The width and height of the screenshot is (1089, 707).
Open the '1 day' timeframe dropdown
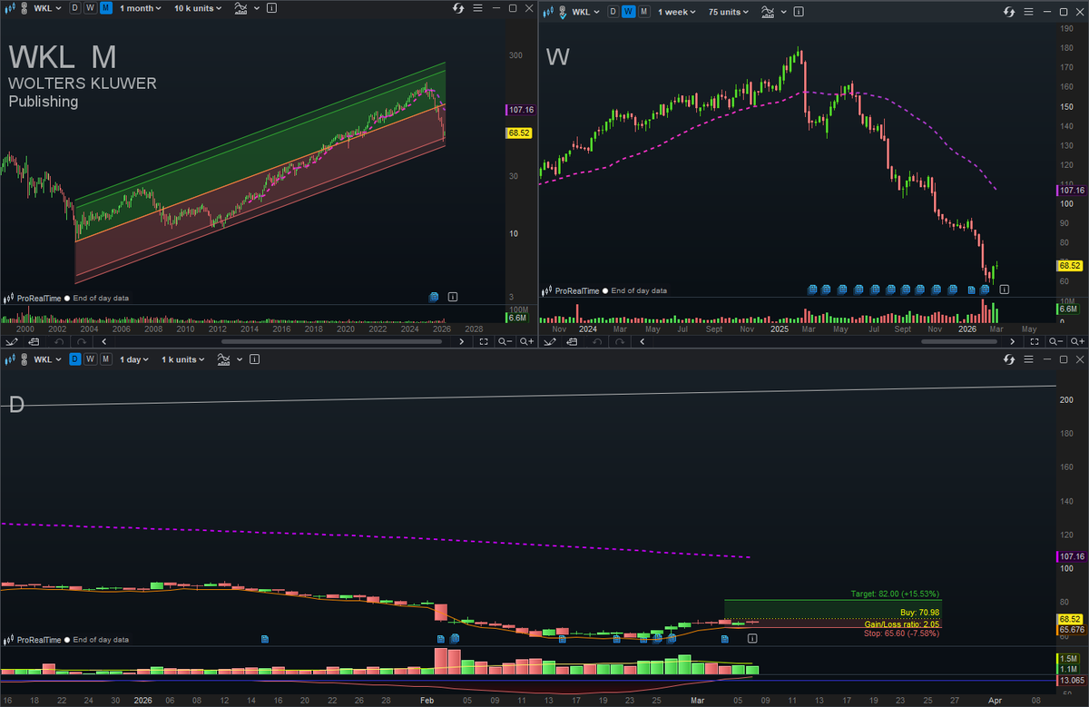(136, 359)
